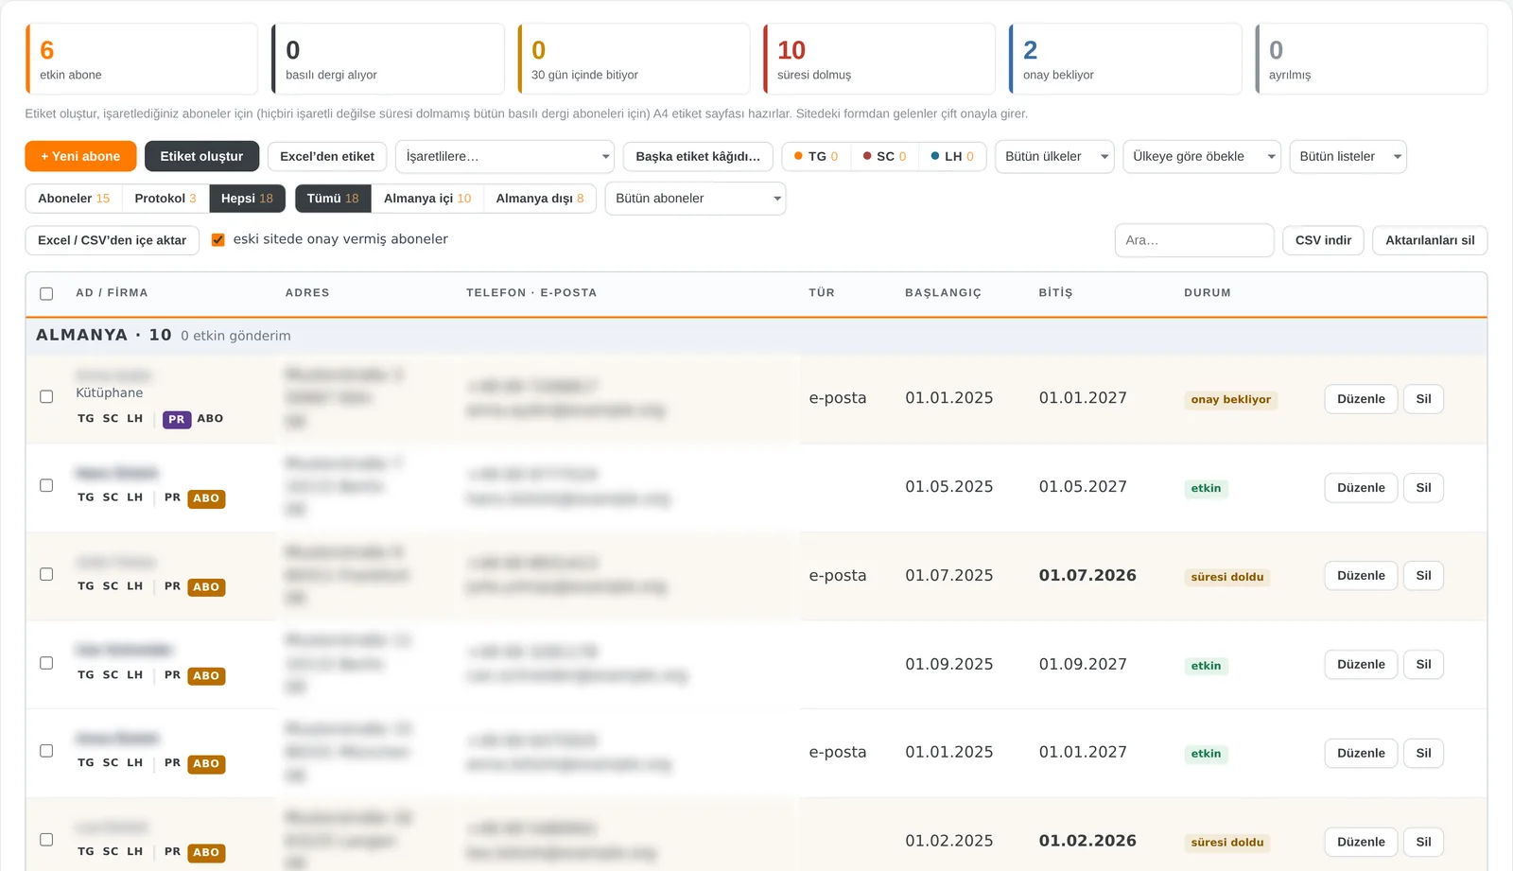Click the Yeni abone button
The height and width of the screenshot is (871, 1513).
(x=80, y=157)
